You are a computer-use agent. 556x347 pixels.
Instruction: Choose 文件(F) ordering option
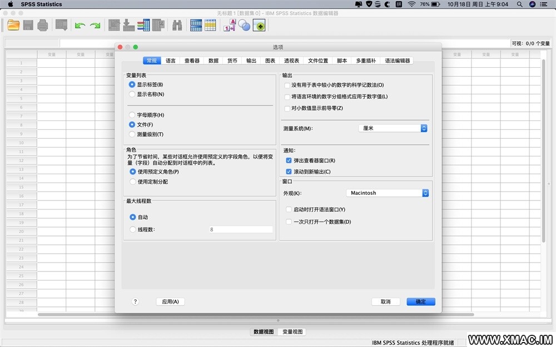(132, 124)
